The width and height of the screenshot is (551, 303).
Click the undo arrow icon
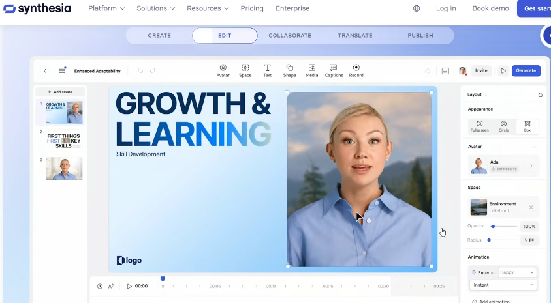pos(140,71)
